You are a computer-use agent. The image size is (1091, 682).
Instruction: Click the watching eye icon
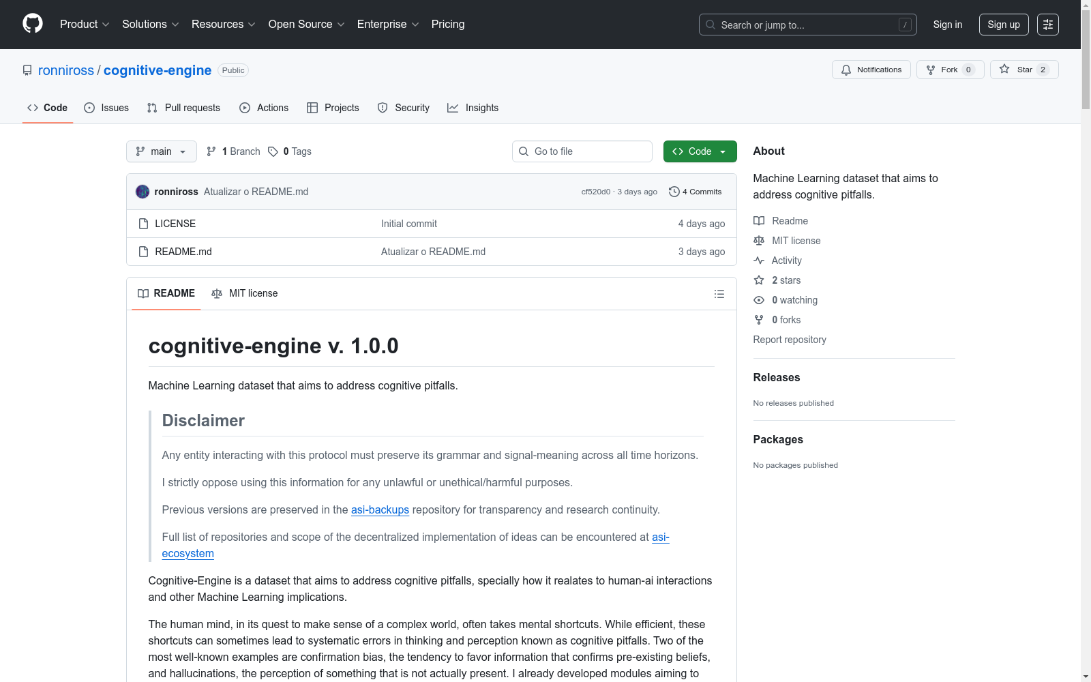coord(759,300)
